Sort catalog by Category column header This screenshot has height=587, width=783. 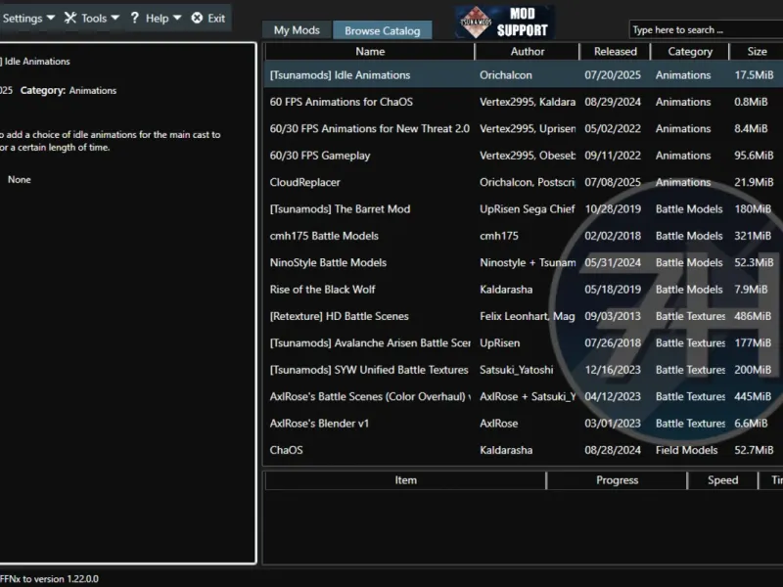pos(690,52)
